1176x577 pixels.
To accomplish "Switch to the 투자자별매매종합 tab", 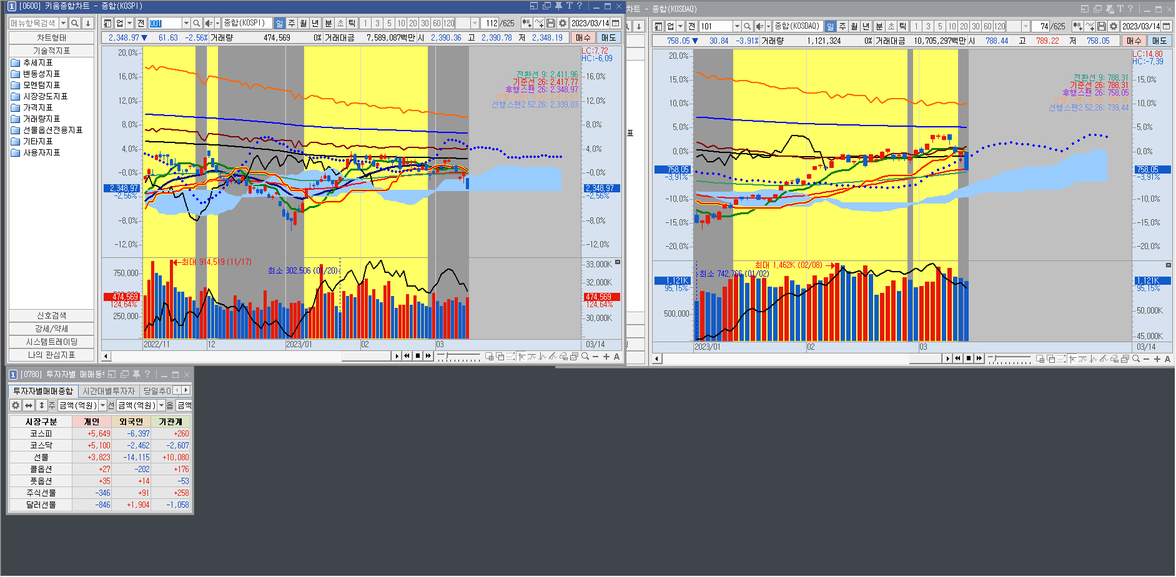I will tap(43, 391).
